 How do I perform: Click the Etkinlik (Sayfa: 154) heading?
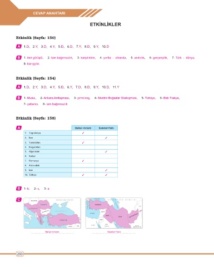[x=36, y=78]
